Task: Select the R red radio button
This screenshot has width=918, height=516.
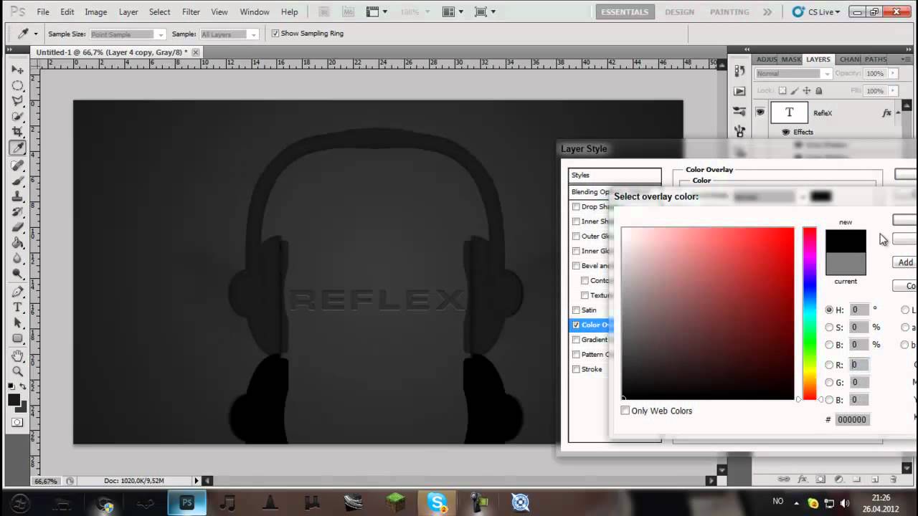Action: [830, 365]
